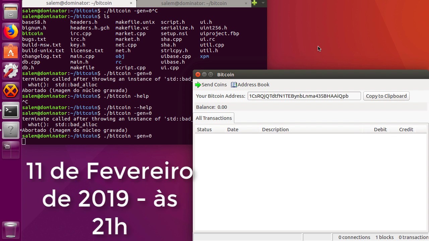Switch to first salem@dominator terminal tab
429x241 pixels.
[79, 3]
